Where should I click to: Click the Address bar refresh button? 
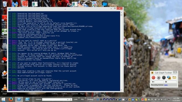coord(71,99)
